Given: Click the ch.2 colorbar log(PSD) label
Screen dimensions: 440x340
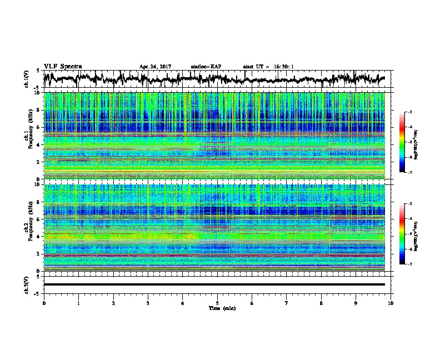Looking at the screenshot, I should click(416, 236).
